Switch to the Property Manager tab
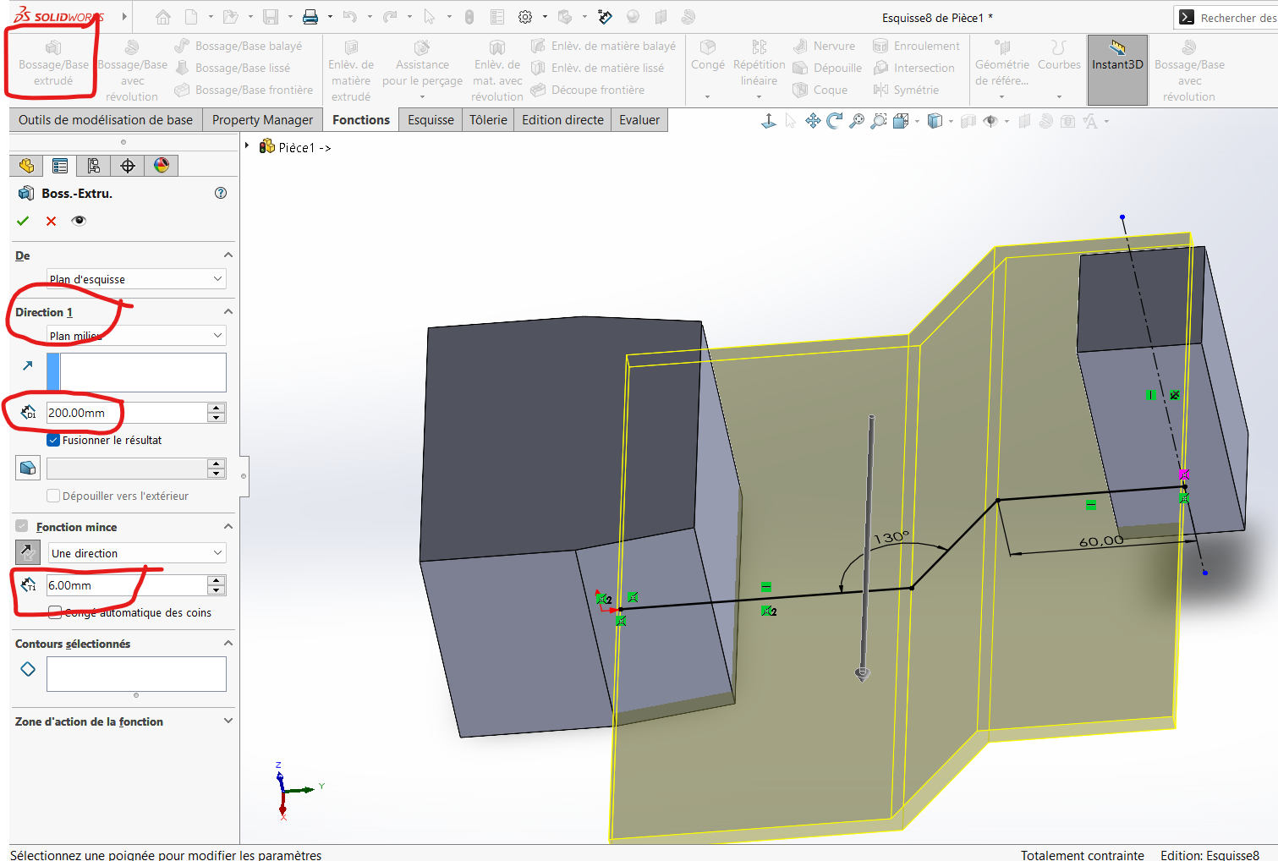This screenshot has height=861, width=1278. (x=262, y=120)
